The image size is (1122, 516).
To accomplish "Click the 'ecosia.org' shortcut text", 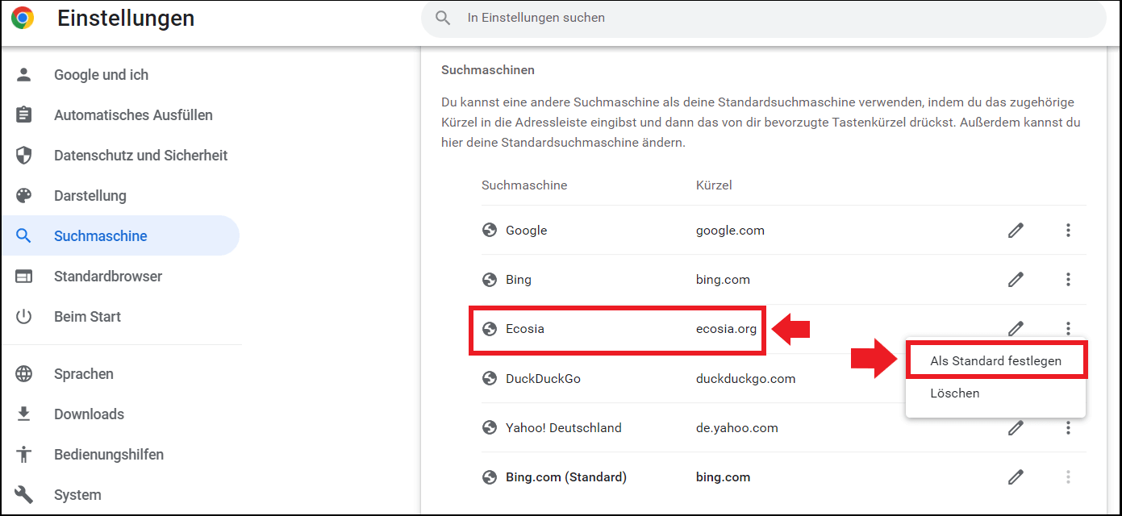I will click(726, 329).
